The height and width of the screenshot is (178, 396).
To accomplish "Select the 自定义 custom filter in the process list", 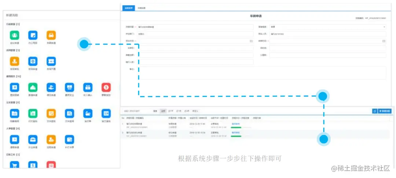I will coord(195,111).
